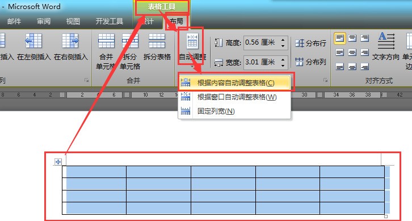This screenshot has width=412, height=221.
Task: Open the 设计 (Design) table tools tab
Action: coord(148,21)
